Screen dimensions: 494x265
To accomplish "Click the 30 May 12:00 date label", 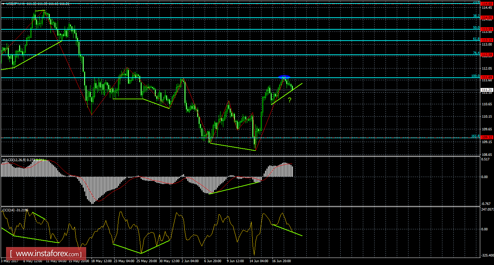I will coord(170,261).
